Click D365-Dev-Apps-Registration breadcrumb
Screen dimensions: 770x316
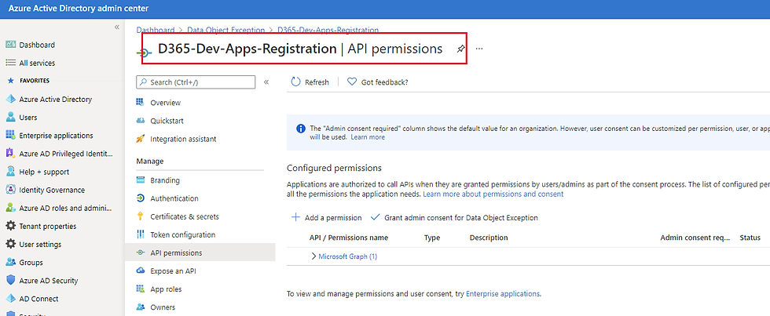coord(328,30)
